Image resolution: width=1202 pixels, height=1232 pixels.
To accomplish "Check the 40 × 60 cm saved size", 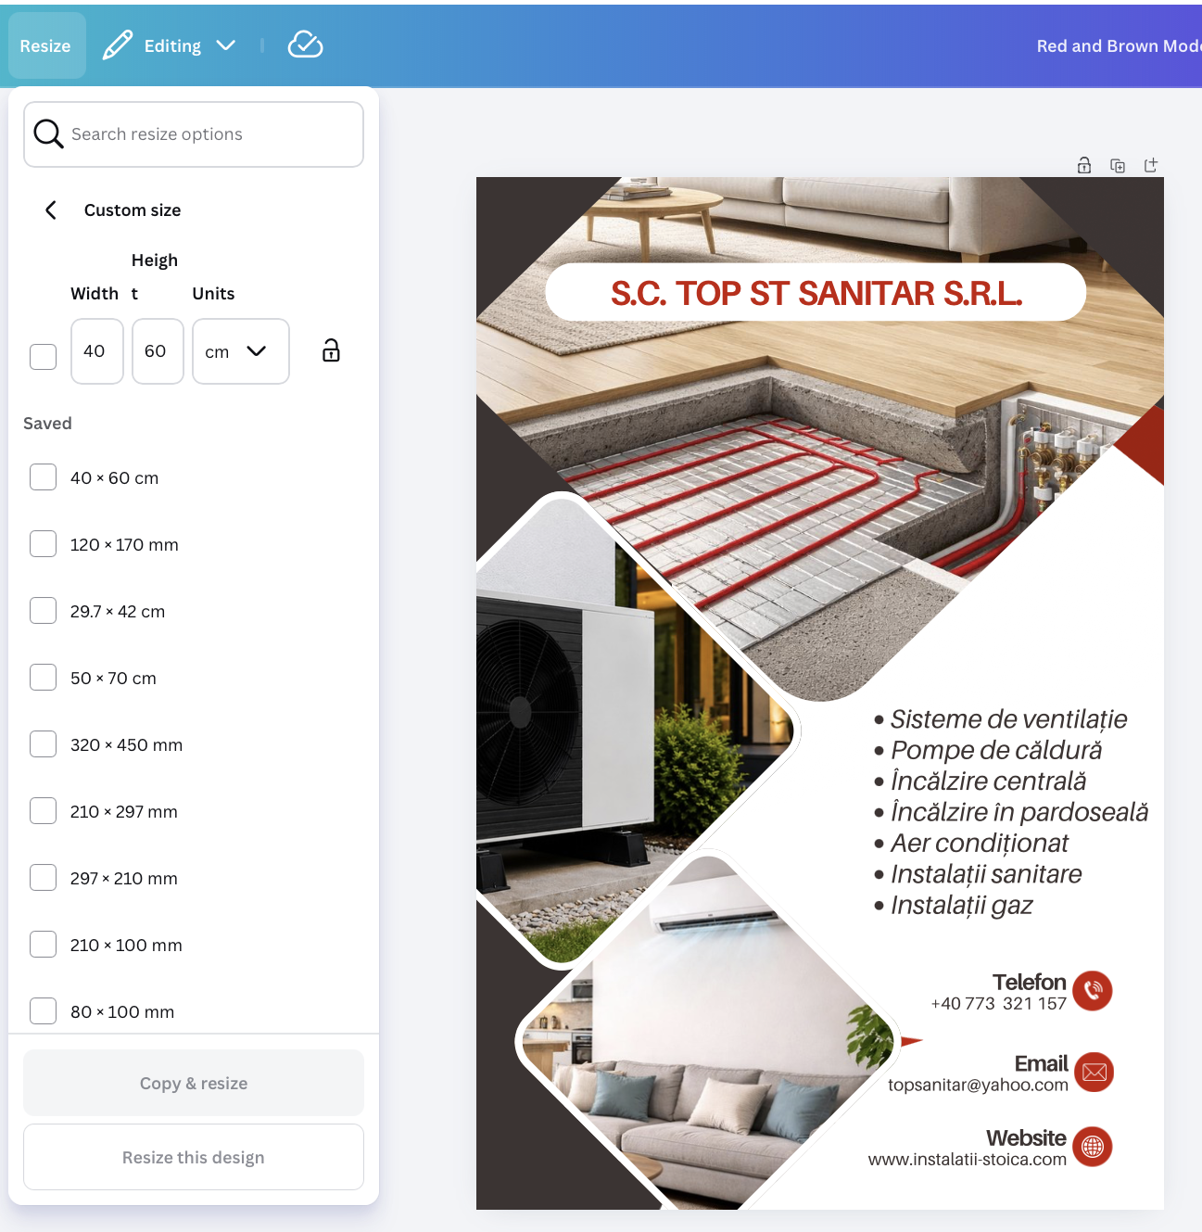I will [43, 477].
